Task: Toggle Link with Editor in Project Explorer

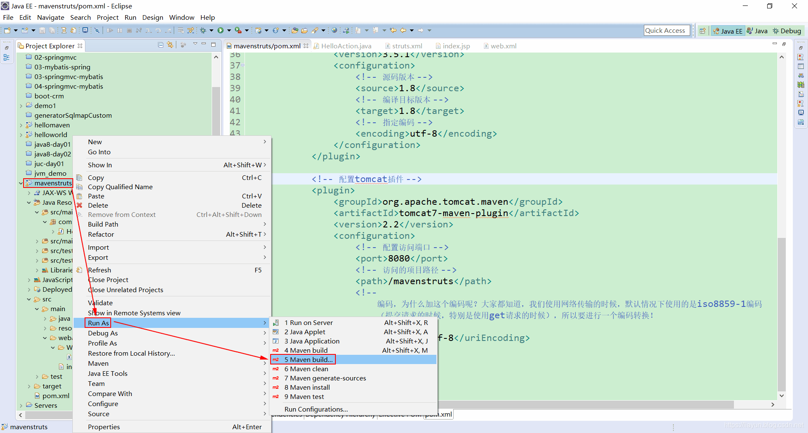Action: 170,45
